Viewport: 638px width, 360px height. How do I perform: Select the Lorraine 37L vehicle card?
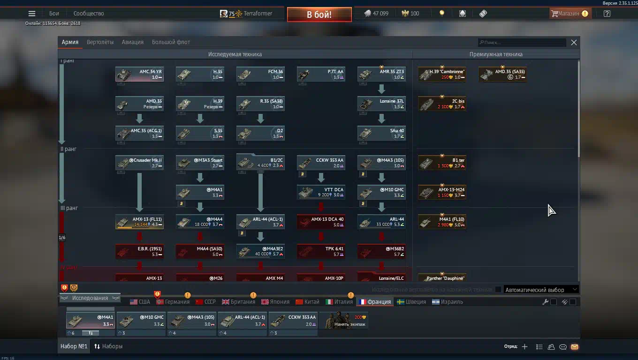pos(381,104)
